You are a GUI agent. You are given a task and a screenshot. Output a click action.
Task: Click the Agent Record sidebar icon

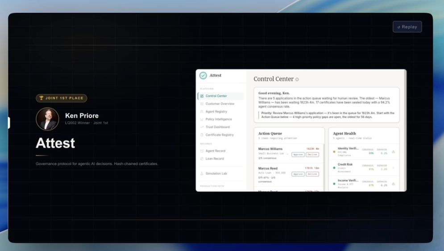click(x=202, y=151)
